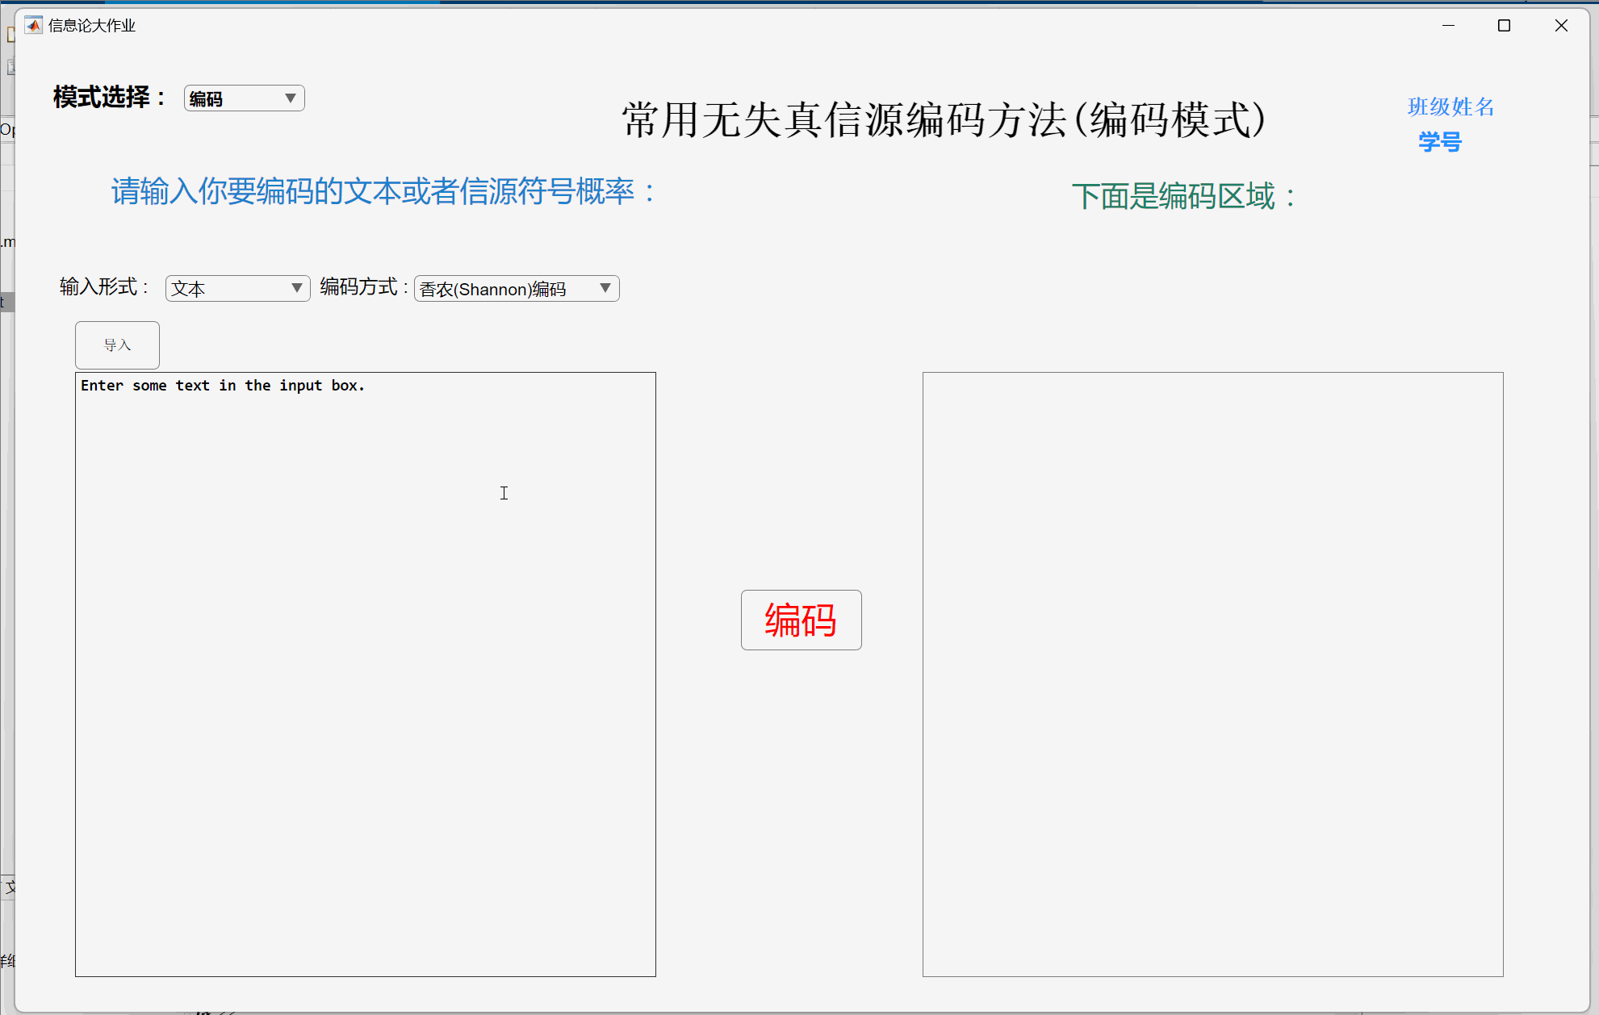The height and width of the screenshot is (1015, 1599).
Task: Close the 信息论大作业 window
Action: [x=1561, y=26]
